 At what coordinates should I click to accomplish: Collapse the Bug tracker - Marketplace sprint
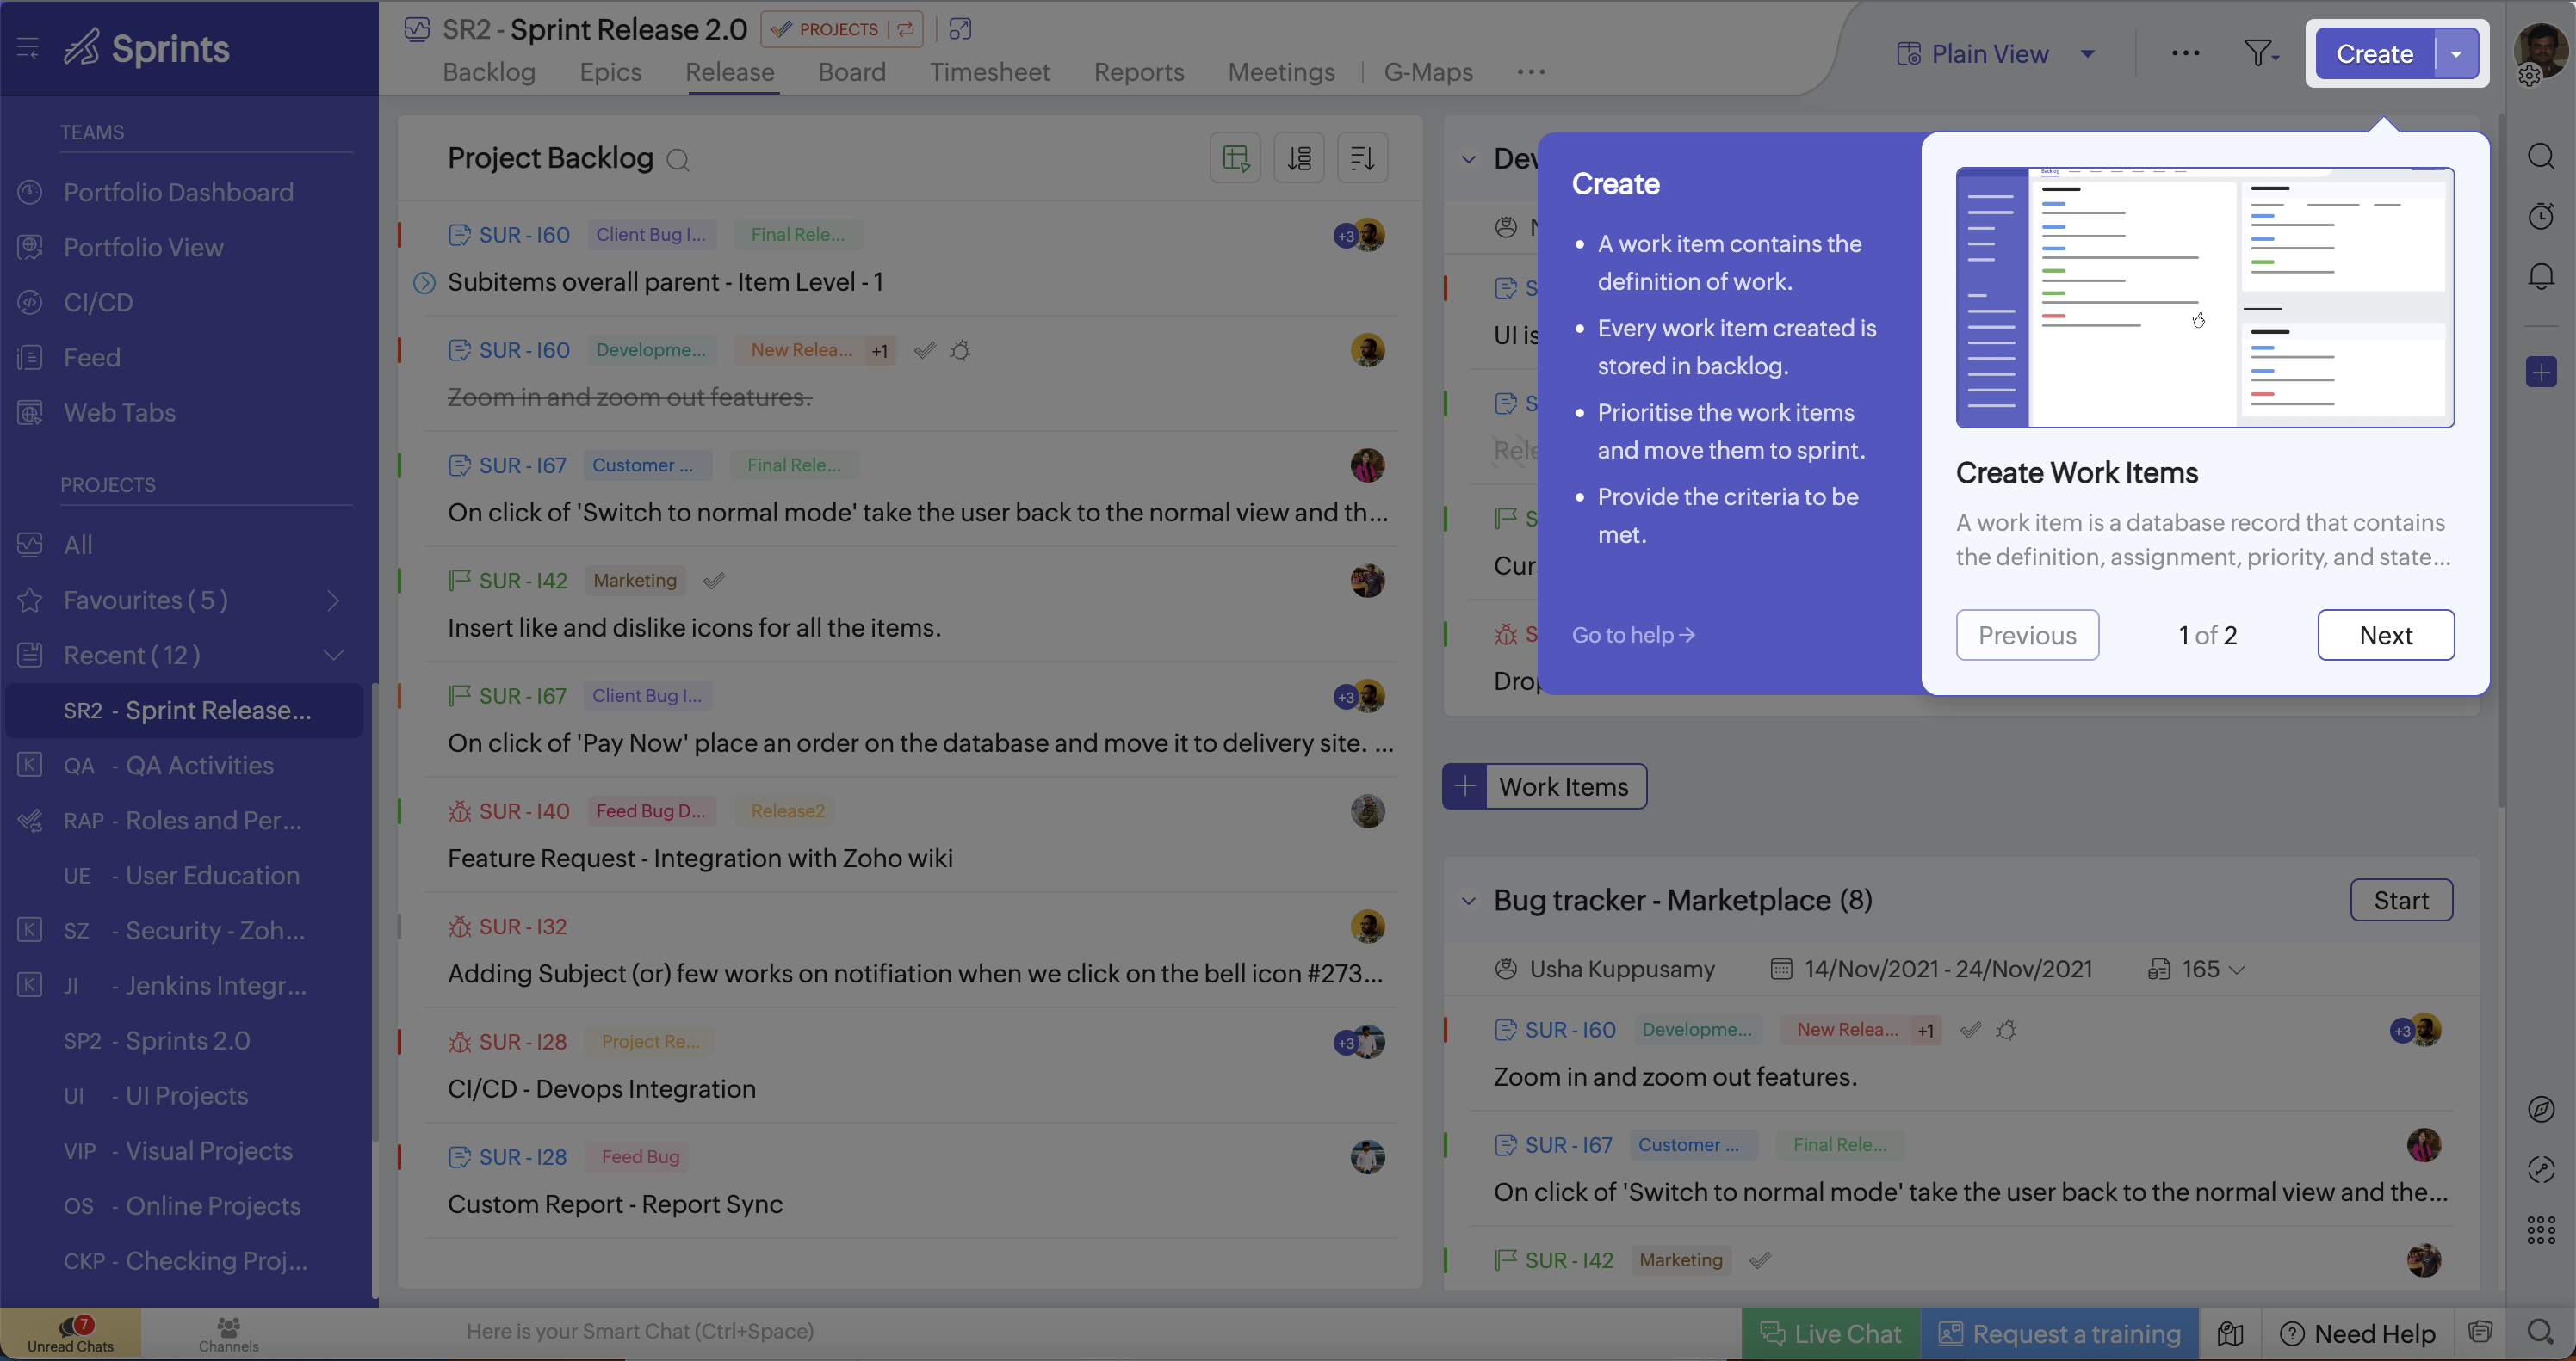(x=1468, y=901)
